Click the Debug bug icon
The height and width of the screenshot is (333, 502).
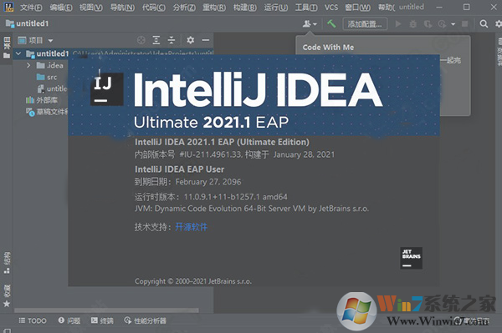(413, 24)
